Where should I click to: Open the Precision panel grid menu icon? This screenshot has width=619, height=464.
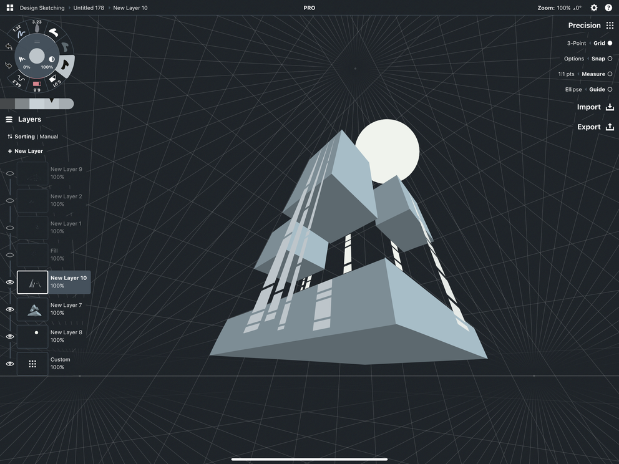(610, 25)
